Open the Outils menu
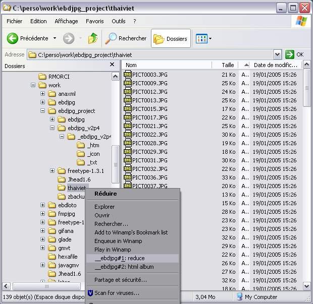The height and width of the screenshot is (304, 313). point(119,21)
